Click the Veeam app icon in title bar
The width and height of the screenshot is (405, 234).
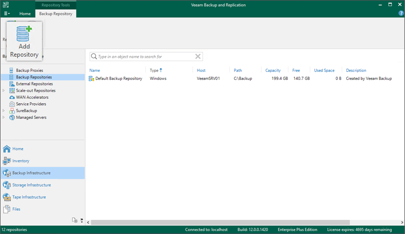click(6, 5)
